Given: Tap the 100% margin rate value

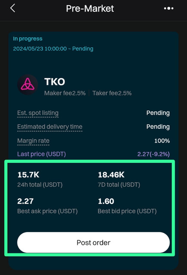Looking at the screenshot, I should coord(162,141).
